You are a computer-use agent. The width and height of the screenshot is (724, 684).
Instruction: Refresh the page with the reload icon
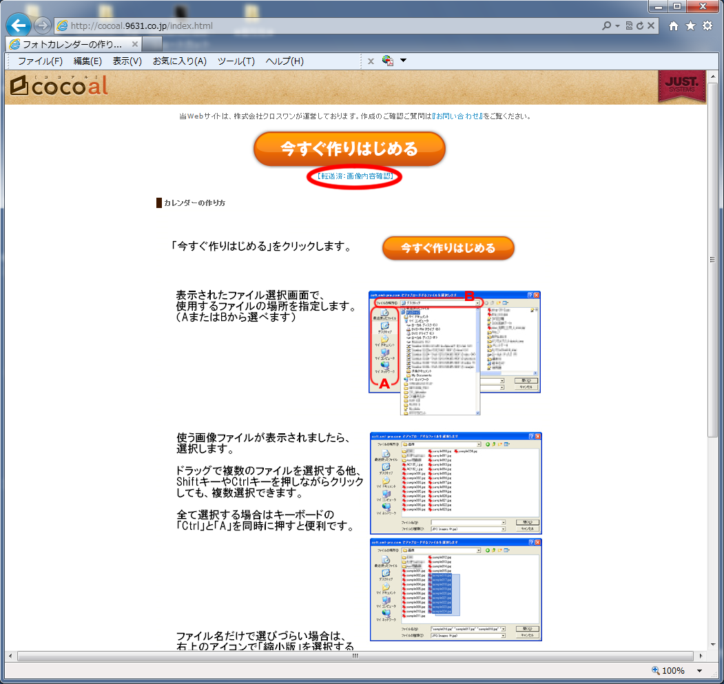point(640,26)
